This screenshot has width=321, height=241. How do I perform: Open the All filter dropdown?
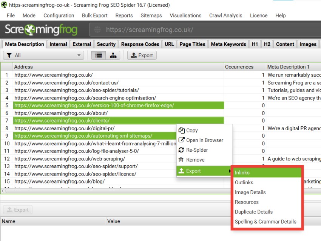click(43, 55)
